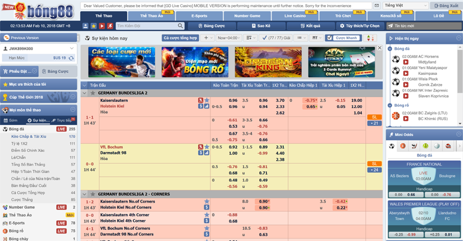Open language dropdown showing Tiếng Việt
Viewport: 463px width, 241px height.
(406, 6)
